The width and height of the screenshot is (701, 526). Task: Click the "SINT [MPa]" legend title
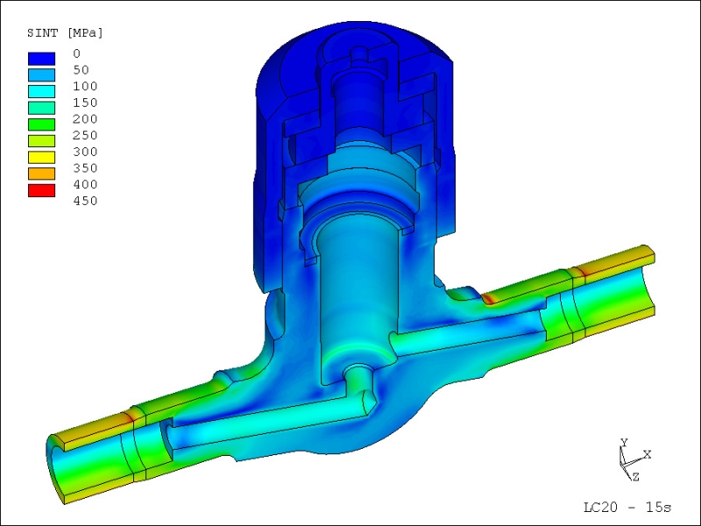[65, 33]
